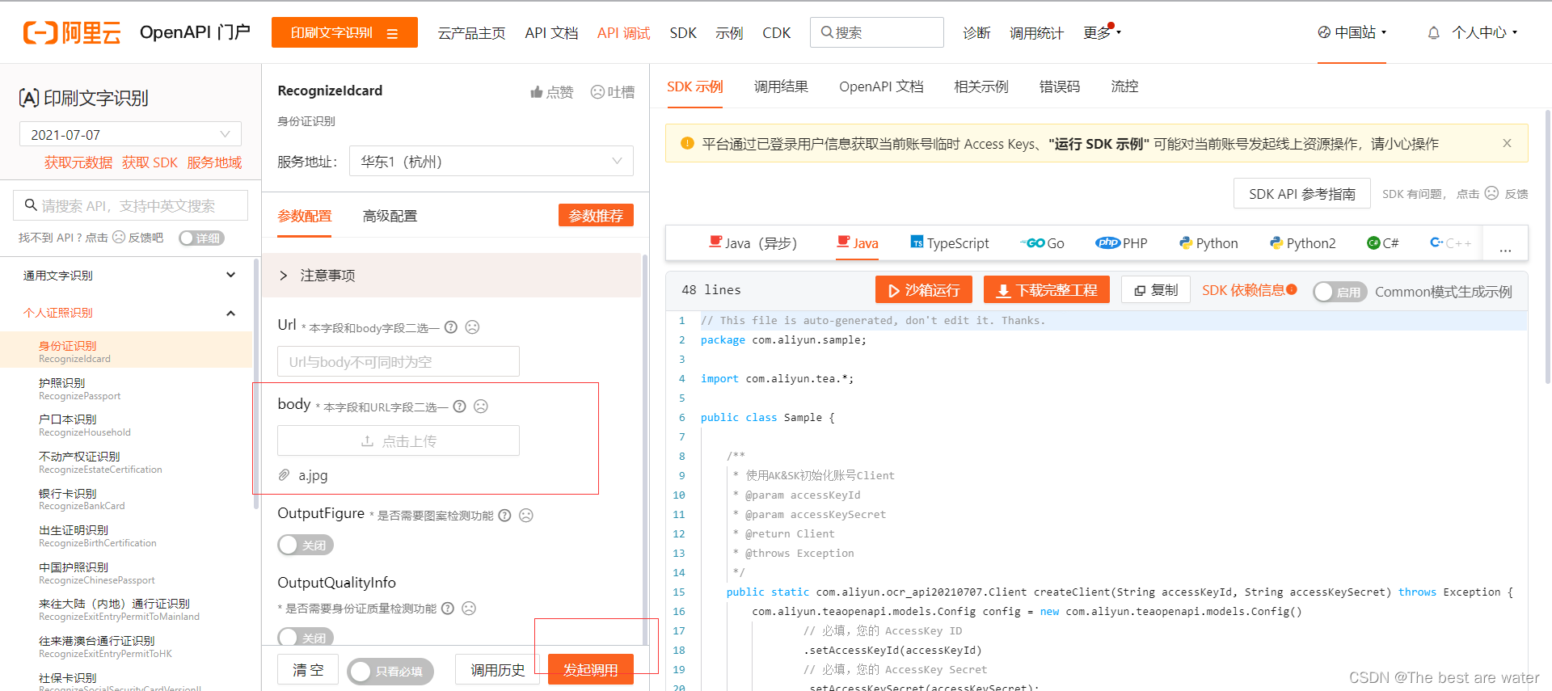Switch to the 错误码 tab
This screenshot has height=691, width=1552.
1060,86
